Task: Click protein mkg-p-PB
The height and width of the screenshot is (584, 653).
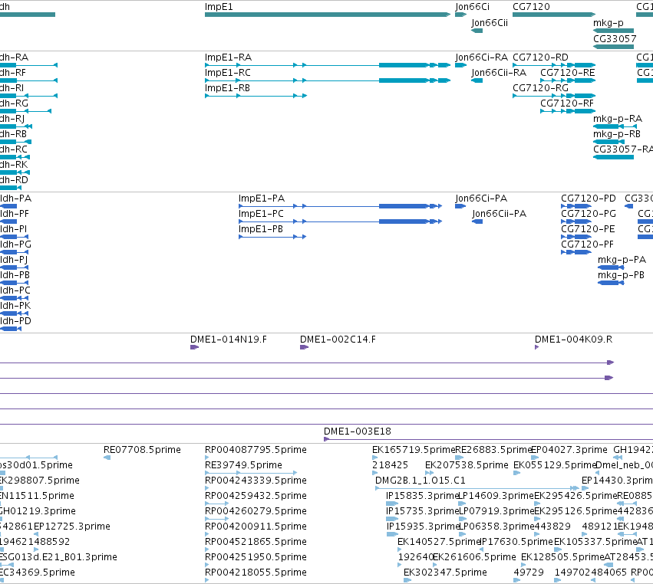Action: click(621, 275)
